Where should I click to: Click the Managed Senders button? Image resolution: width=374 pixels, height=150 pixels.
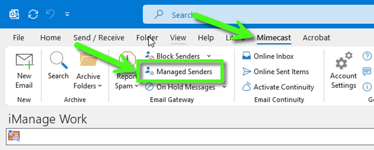point(179,71)
